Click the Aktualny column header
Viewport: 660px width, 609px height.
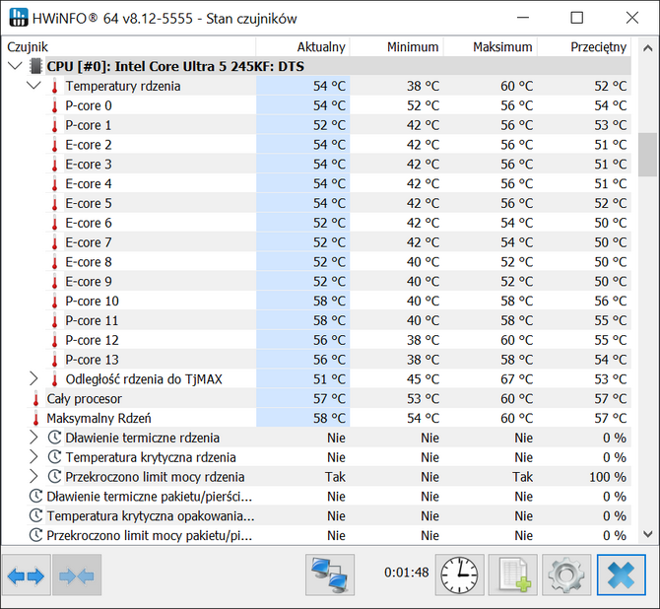[x=302, y=46]
